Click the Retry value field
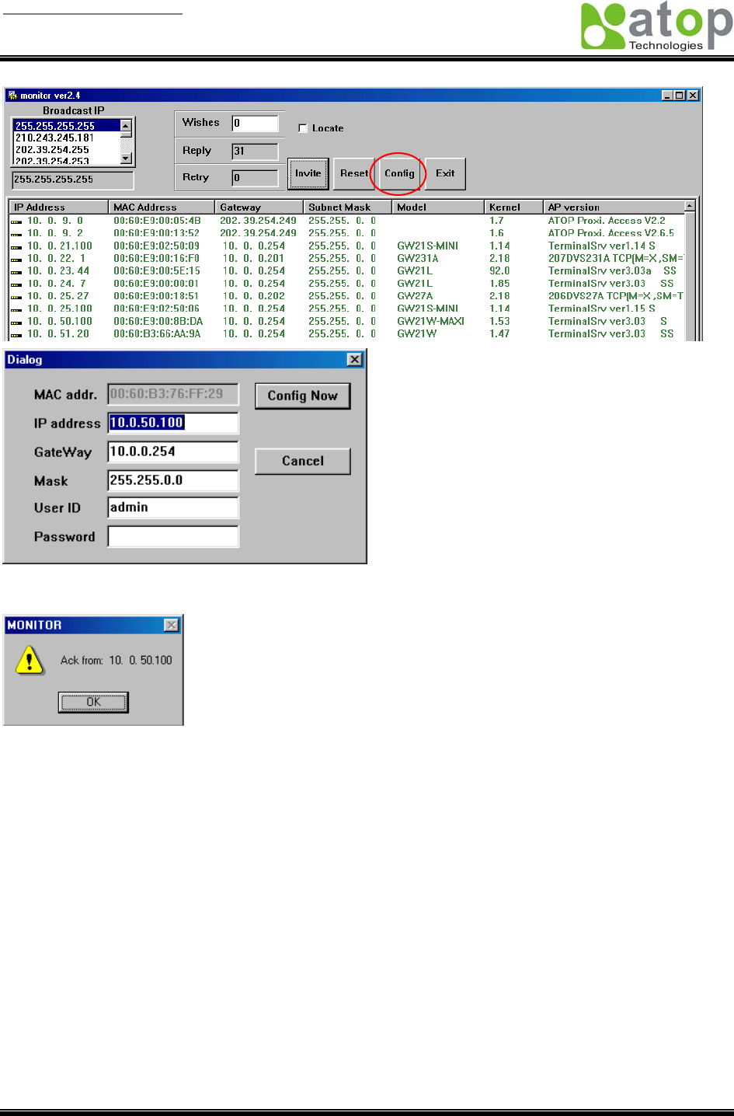The height and width of the screenshot is (1116, 734). pyautogui.click(x=255, y=178)
